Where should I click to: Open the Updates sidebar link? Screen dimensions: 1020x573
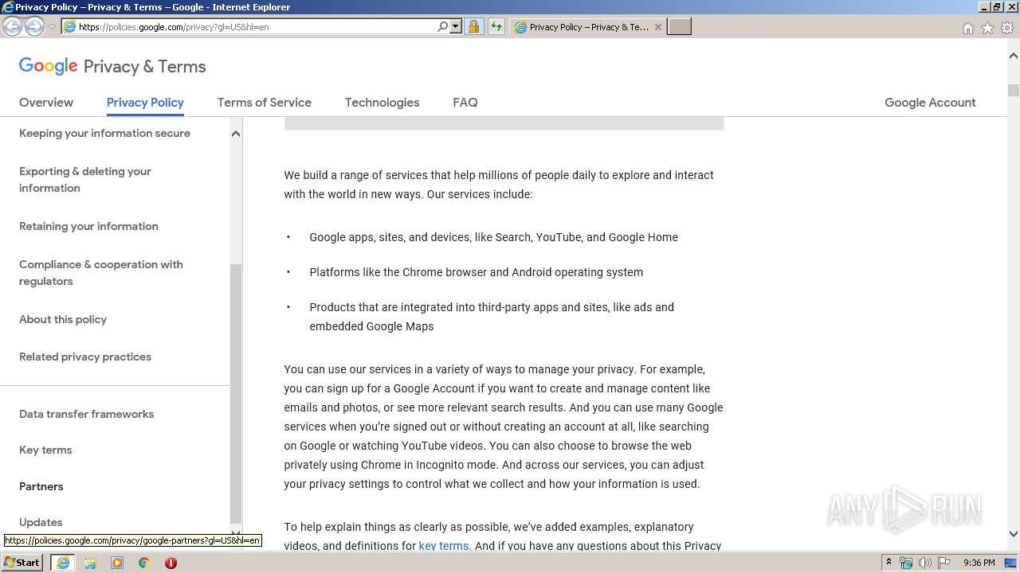41,522
